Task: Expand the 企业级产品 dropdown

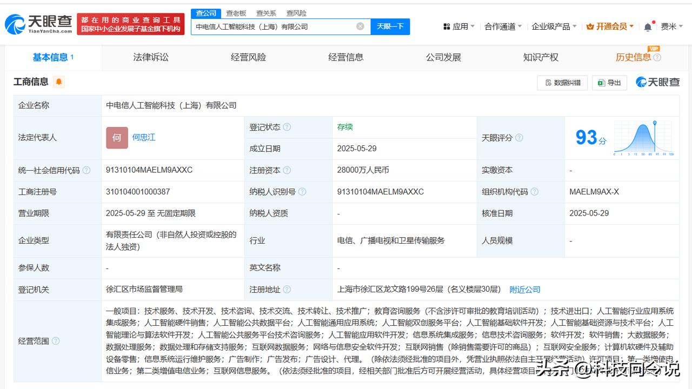Action: click(554, 26)
